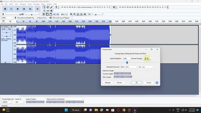Open the Edit menu
Image resolution: width=201 pixels, height=113 pixels.
point(6,4)
